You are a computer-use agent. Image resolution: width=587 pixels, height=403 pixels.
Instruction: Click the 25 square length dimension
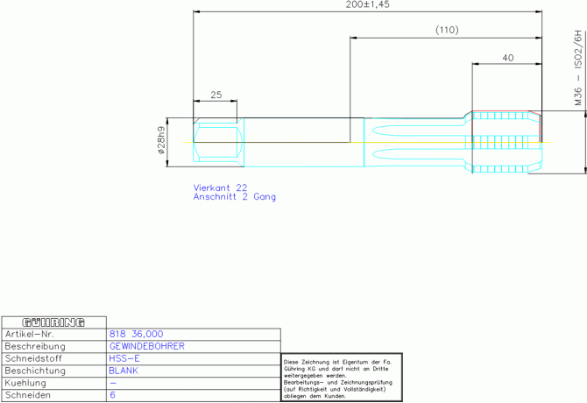[x=216, y=95]
